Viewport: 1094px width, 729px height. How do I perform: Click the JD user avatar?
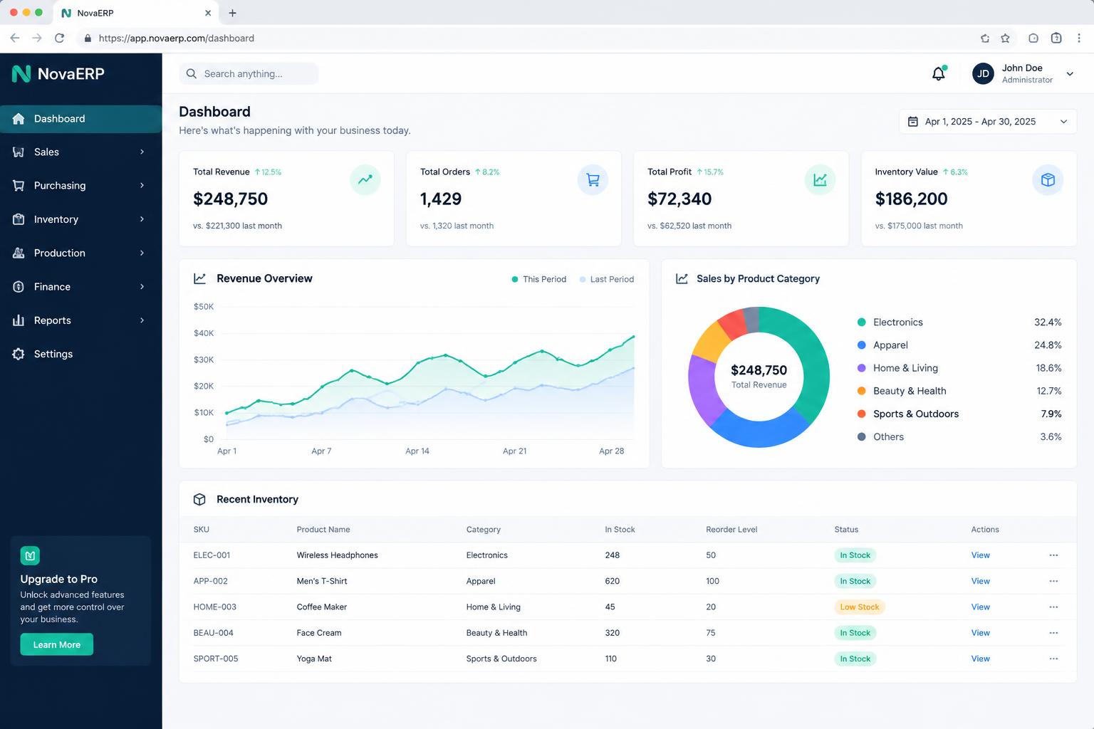pos(983,73)
